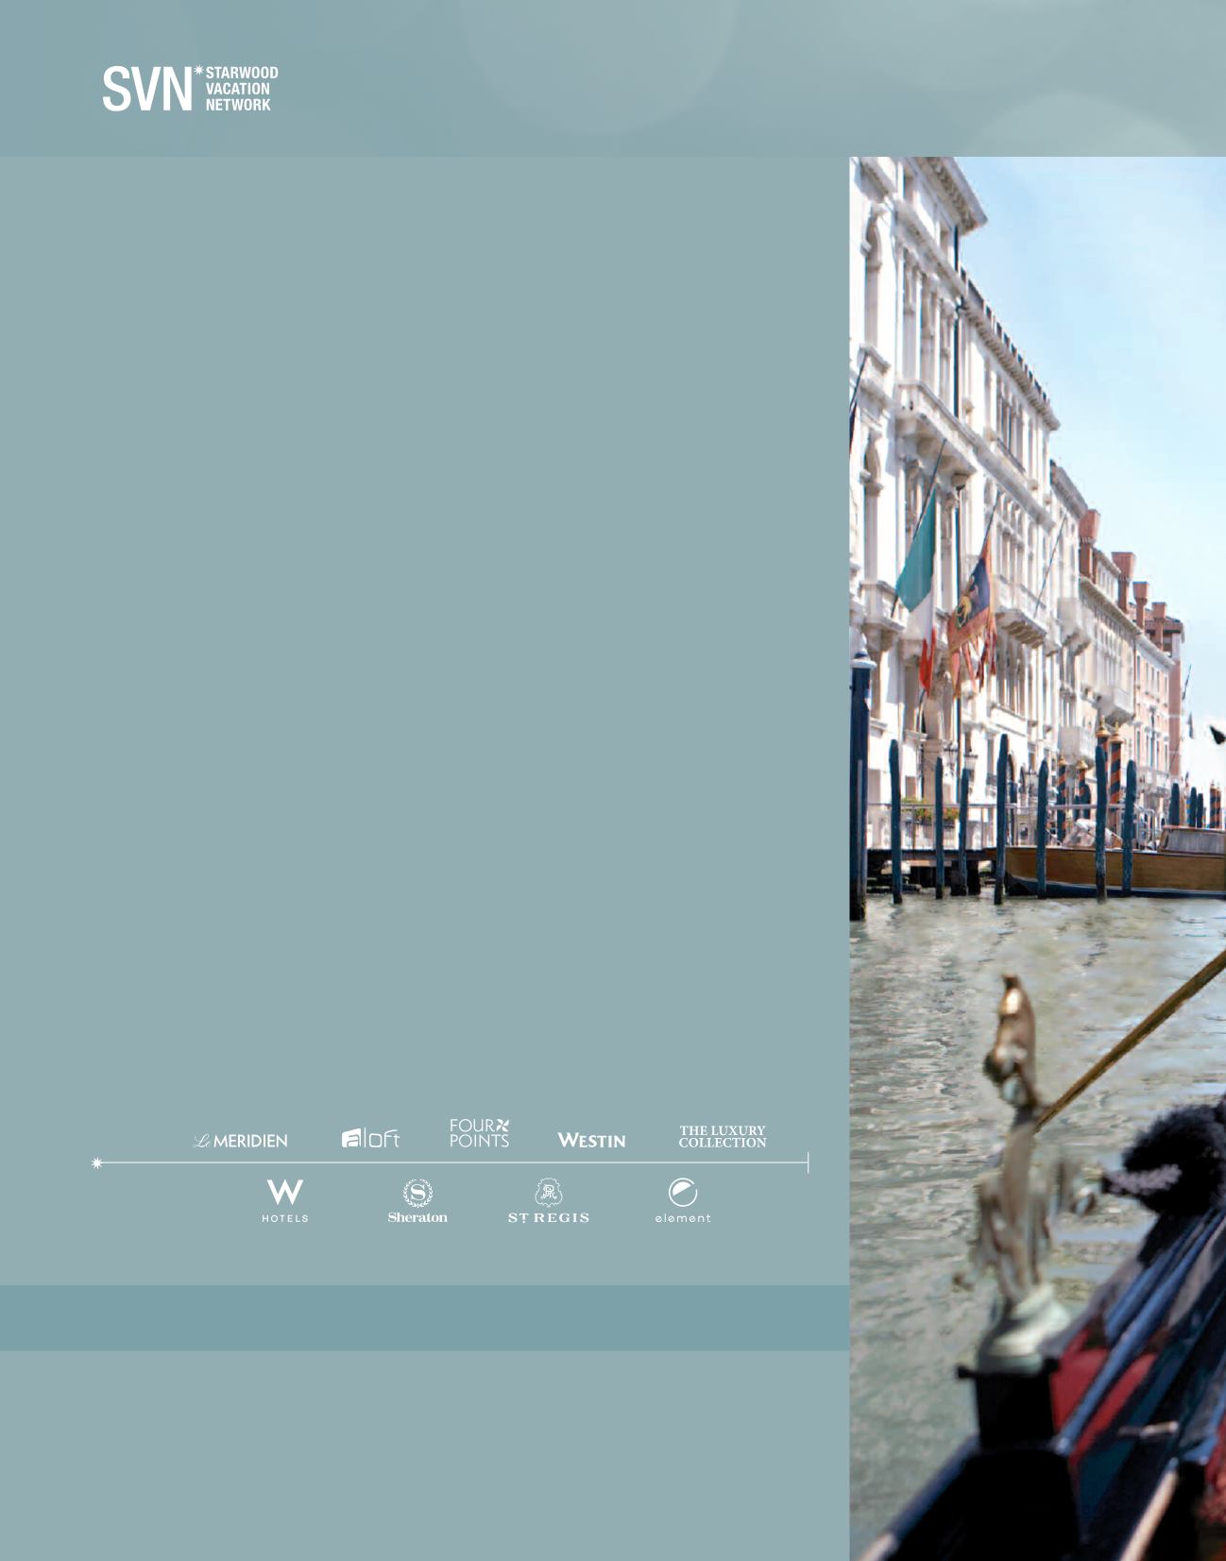Click the Venice canal gondola photo

click(1037, 858)
